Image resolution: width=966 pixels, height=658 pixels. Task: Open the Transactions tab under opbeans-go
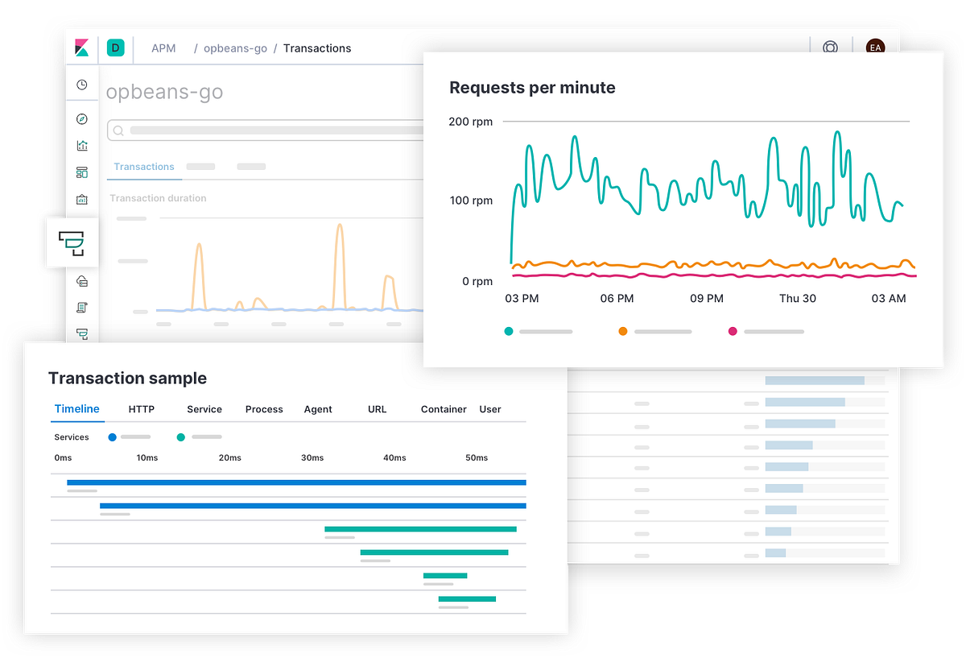[x=144, y=167]
